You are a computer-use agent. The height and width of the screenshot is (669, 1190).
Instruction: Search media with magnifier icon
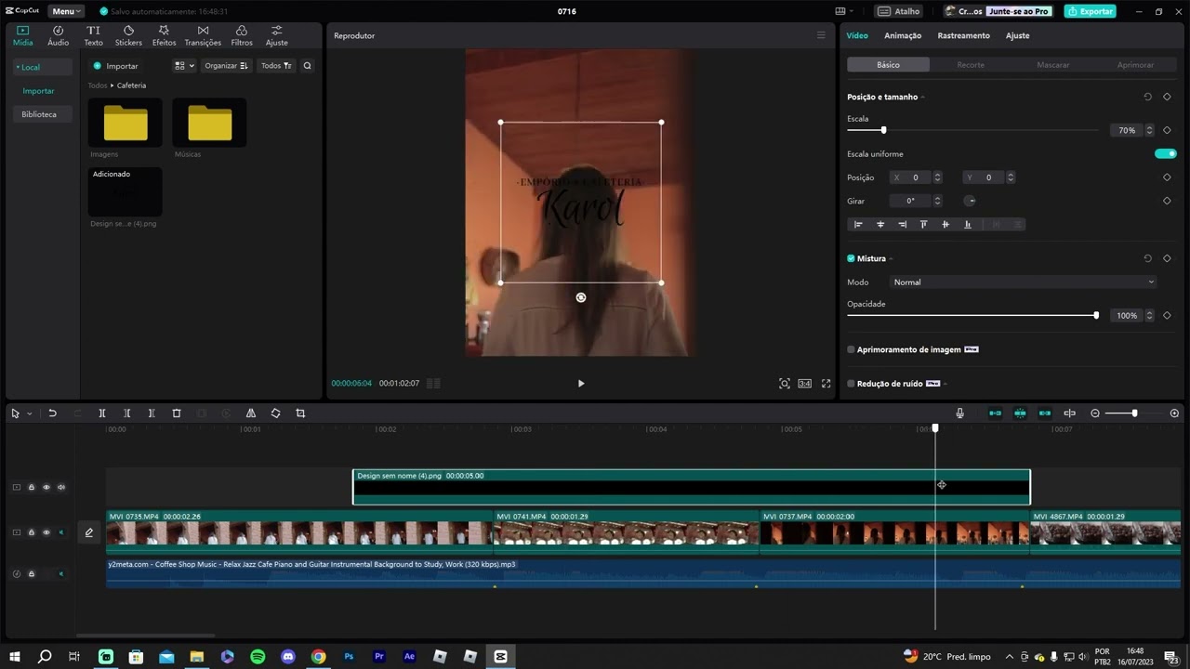click(308, 66)
